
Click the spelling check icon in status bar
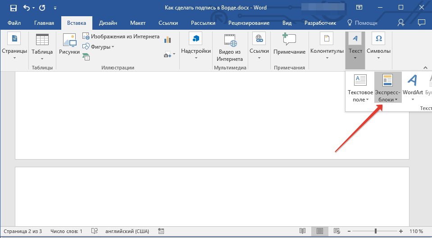95,231
